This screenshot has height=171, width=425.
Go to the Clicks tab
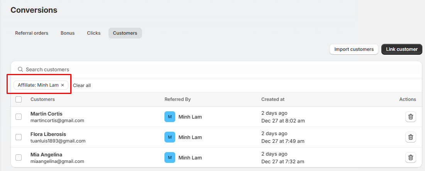94,33
